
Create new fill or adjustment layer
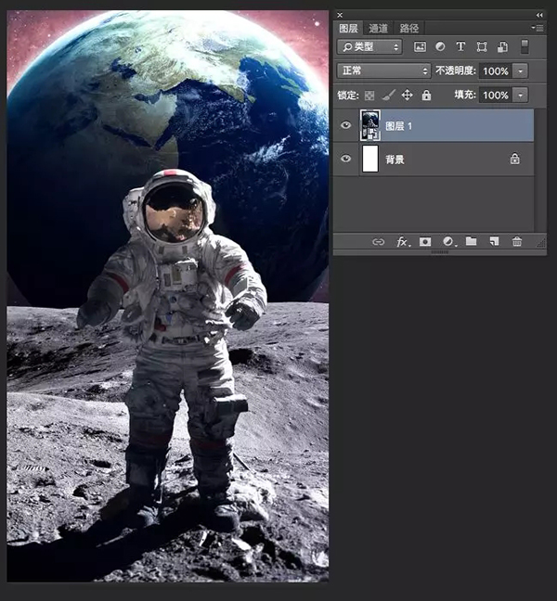pos(448,241)
